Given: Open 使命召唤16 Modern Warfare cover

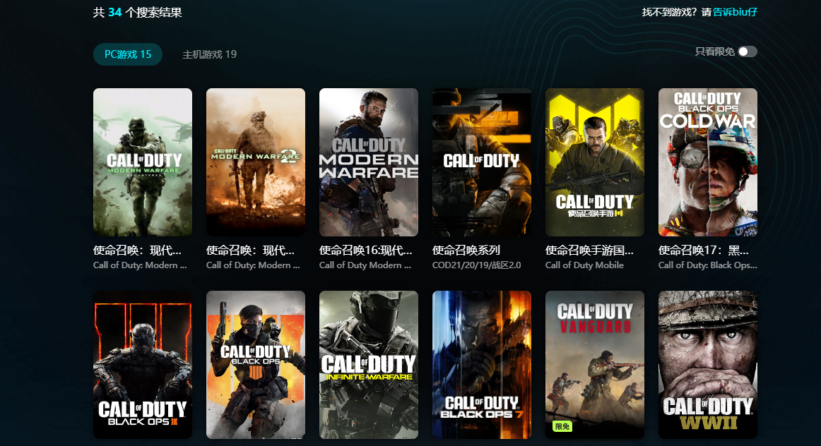Looking at the screenshot, I should (x=369, y=162).
